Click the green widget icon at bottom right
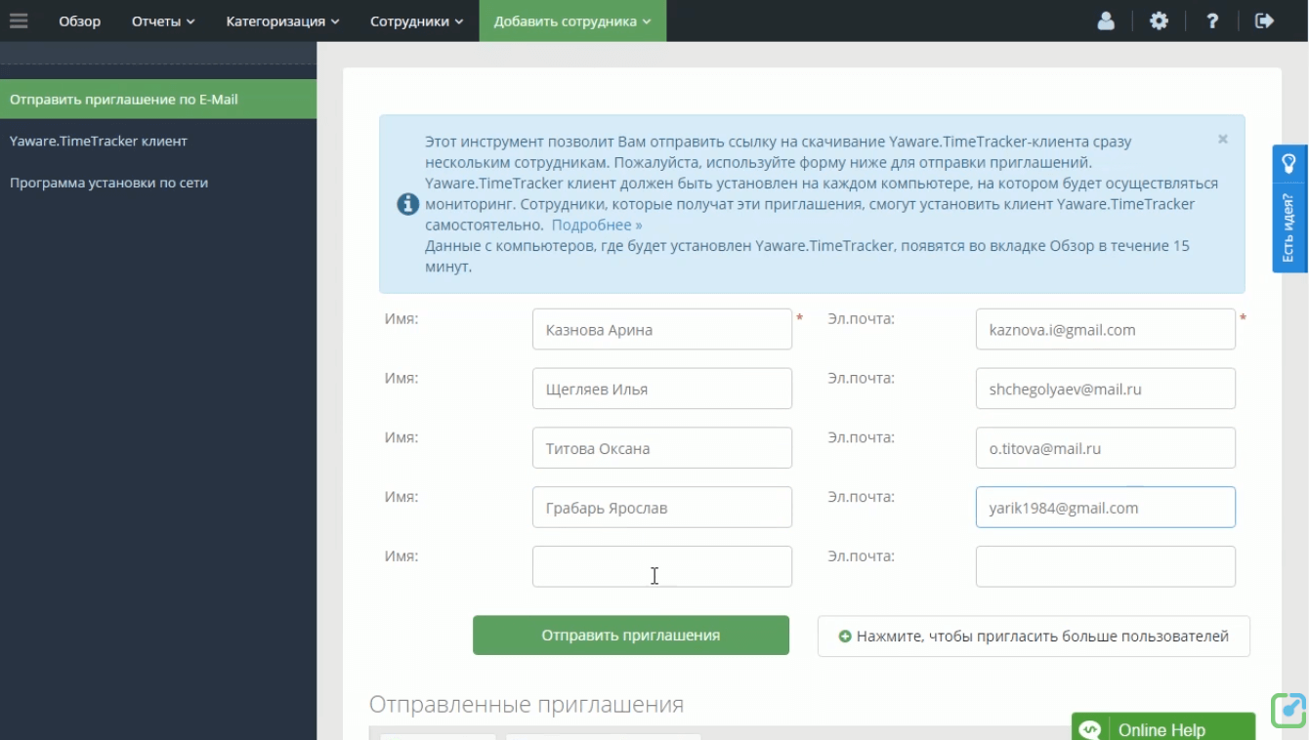Image resolution: width=1309 pixels, height=740 pixels. (1288, 710)
